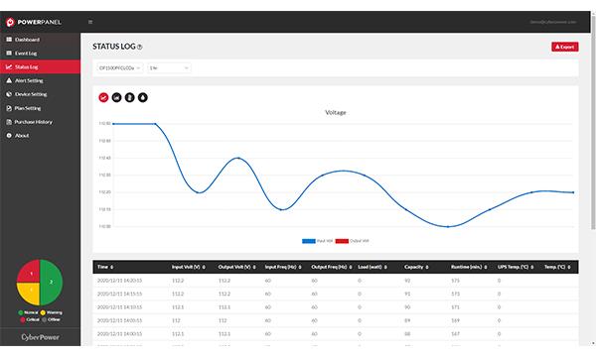Click the Export button
Image resolution: width=596 pixels, height=357 pixels.
565,47
